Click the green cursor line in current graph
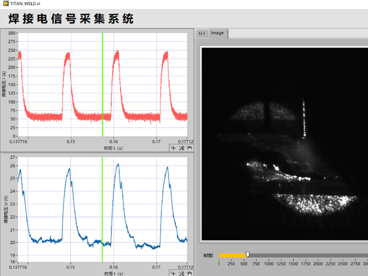The image size is (368, 276). [103, 85]
